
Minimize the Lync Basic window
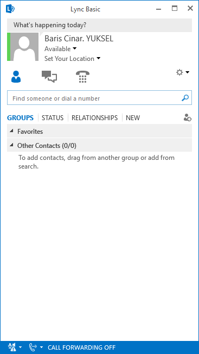click(158, 9)
